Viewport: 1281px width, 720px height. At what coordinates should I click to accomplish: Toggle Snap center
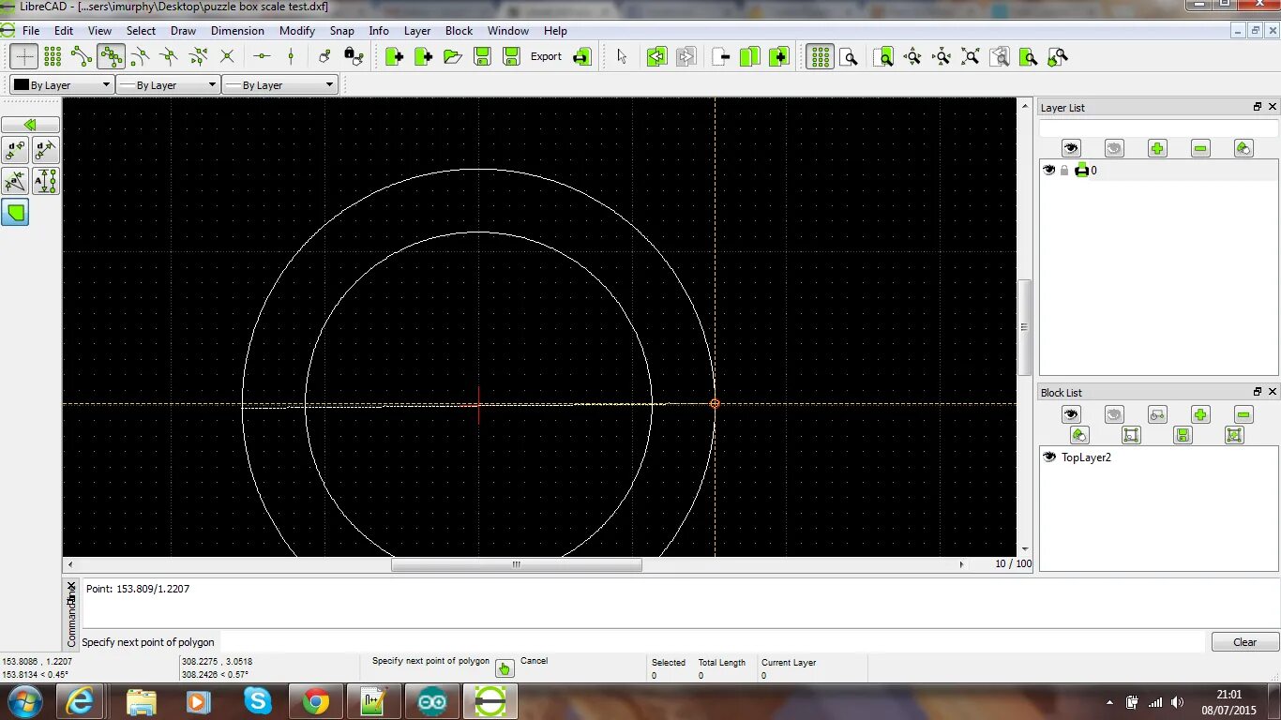pos(140,57)
